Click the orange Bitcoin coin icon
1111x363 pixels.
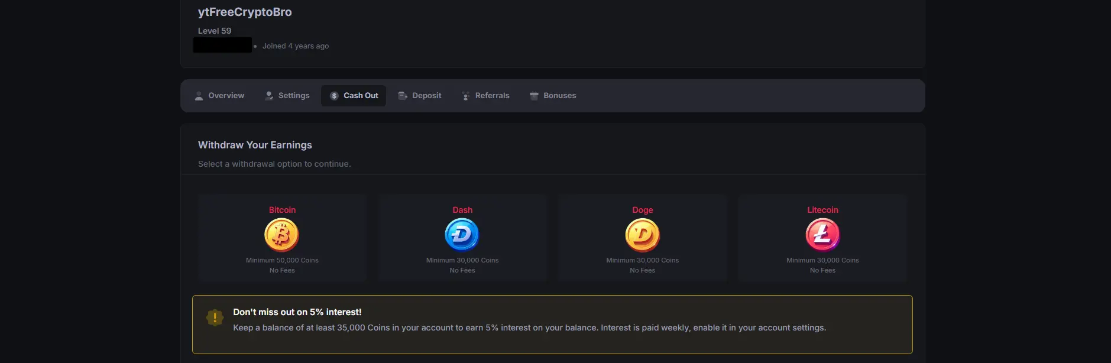(282, 235)
